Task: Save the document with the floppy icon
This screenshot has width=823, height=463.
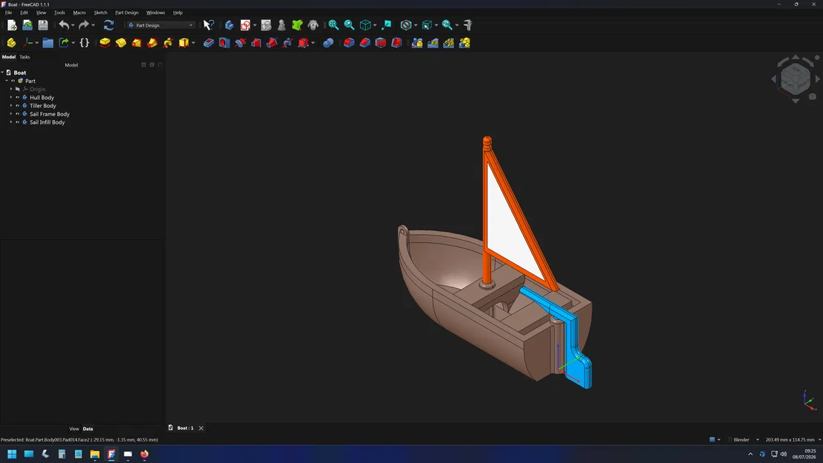Action: tap(43, 24)
